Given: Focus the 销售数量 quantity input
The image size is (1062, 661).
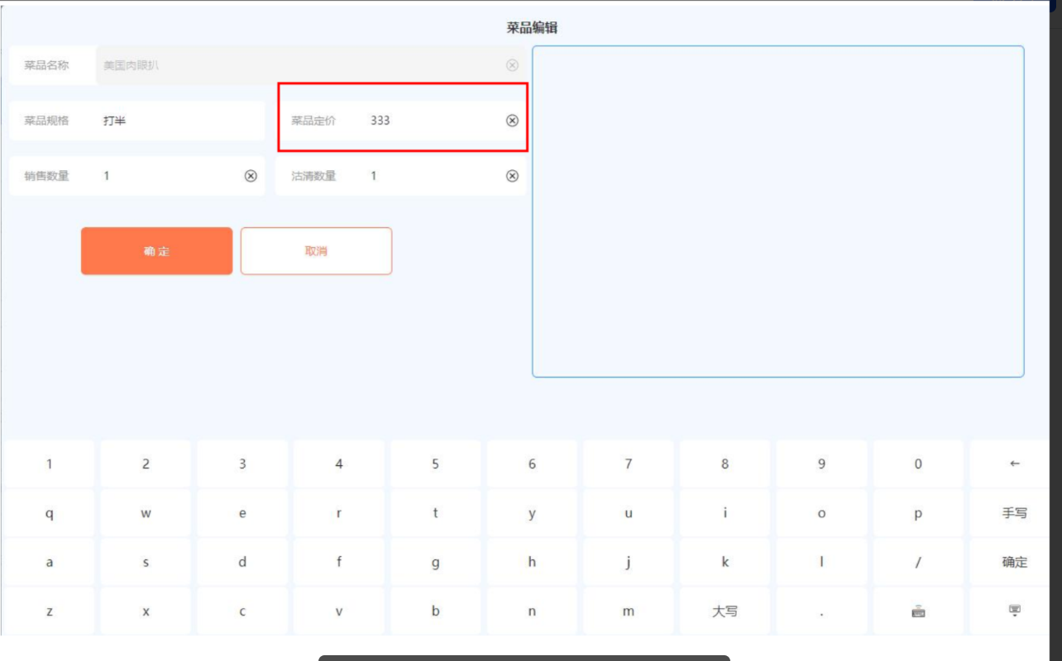Looking at the screenshot, I should (x=165, y=176).
